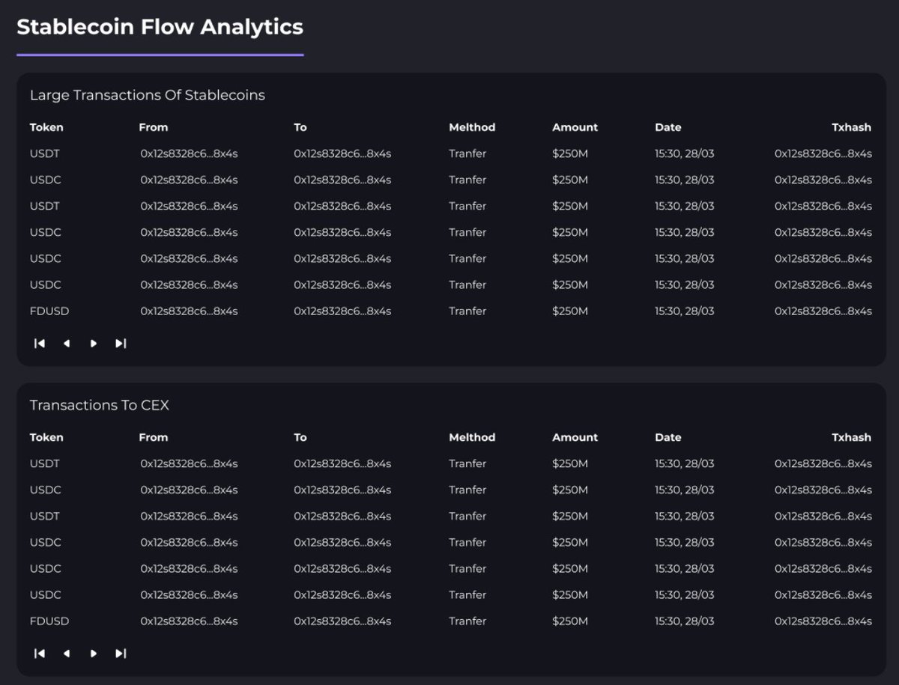Open FDUSD row Txhash in Large Transactions table
This screenshot has height=685, width=899.
point(823,311)
